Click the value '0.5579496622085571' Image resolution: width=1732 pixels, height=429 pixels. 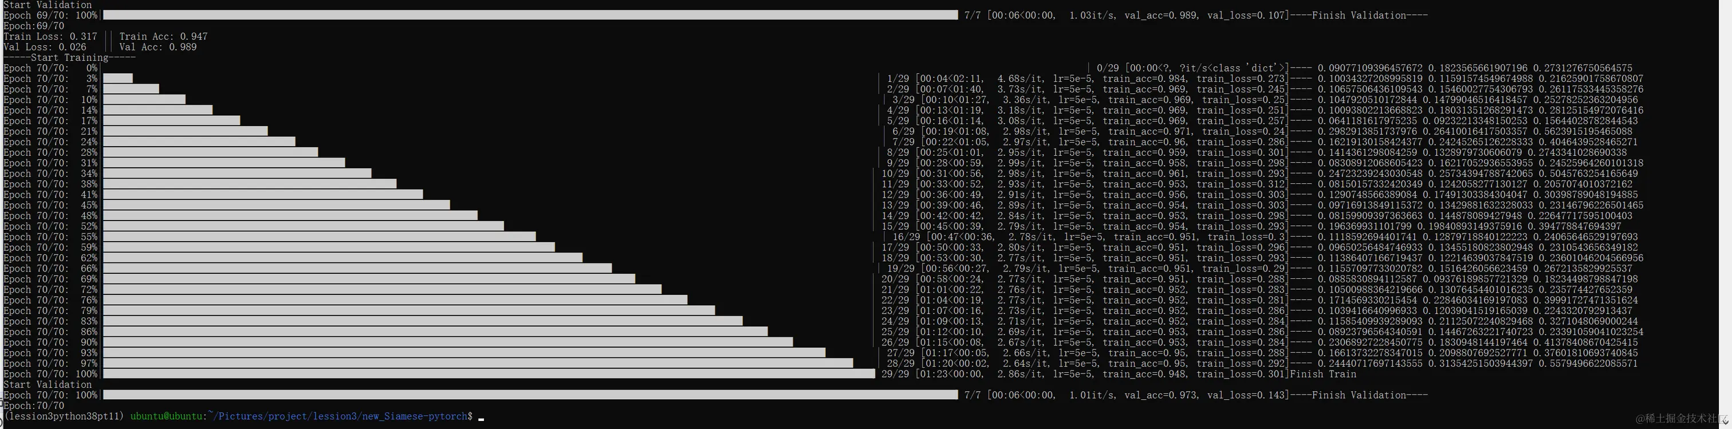1588,363
